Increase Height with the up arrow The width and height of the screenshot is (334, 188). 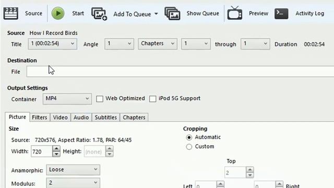pos(109,148)
